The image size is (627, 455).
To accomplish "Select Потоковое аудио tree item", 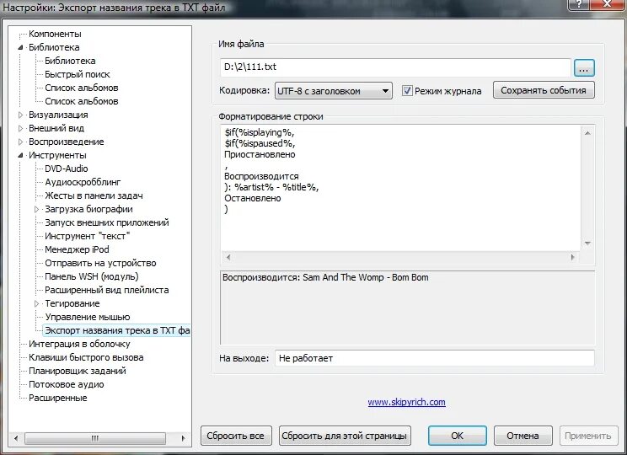I will pyautogui.click(x=67, y=384).
